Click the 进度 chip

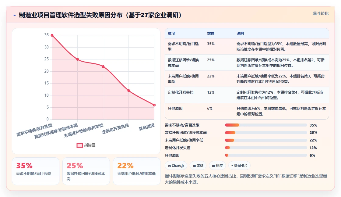217,166
